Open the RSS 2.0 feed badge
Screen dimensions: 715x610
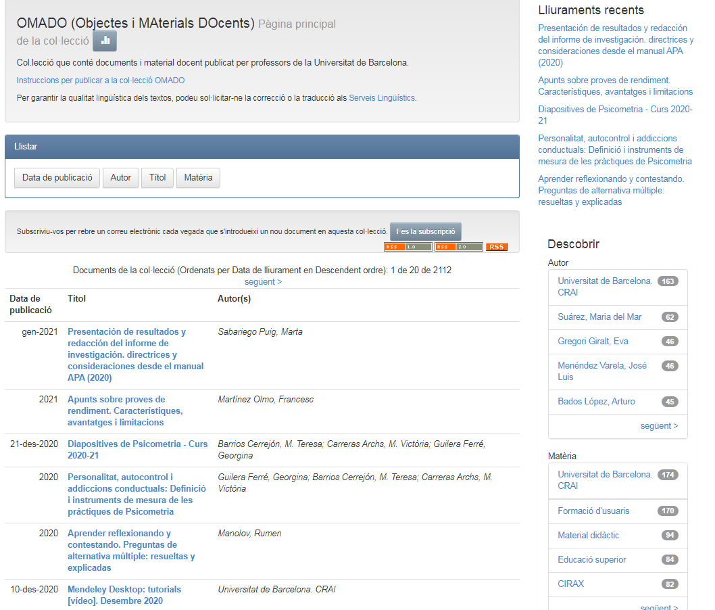(458, 247)
